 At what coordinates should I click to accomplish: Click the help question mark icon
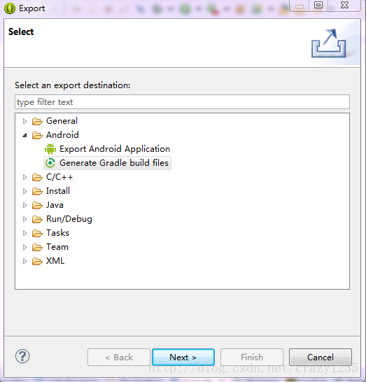[x=22, y=356]
